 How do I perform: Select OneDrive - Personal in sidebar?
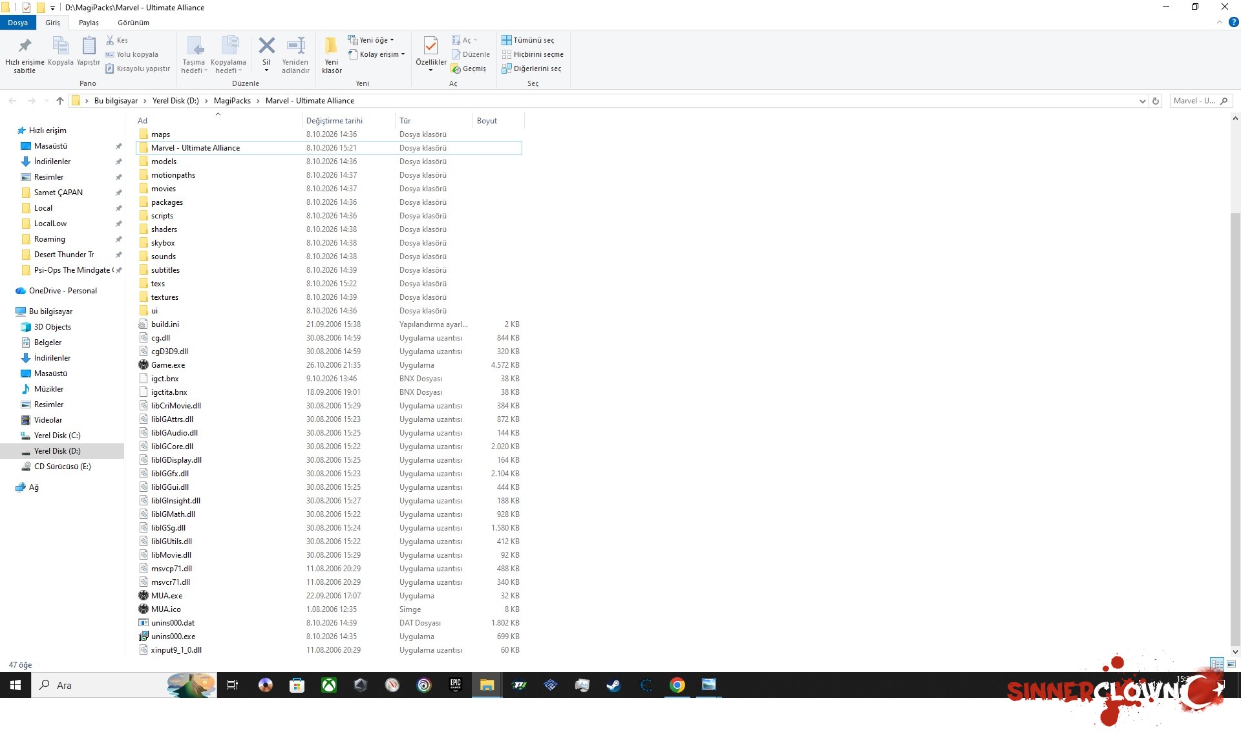pos(63,291)
